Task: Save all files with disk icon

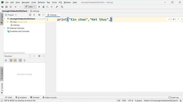Action: (x=6, y=7)
